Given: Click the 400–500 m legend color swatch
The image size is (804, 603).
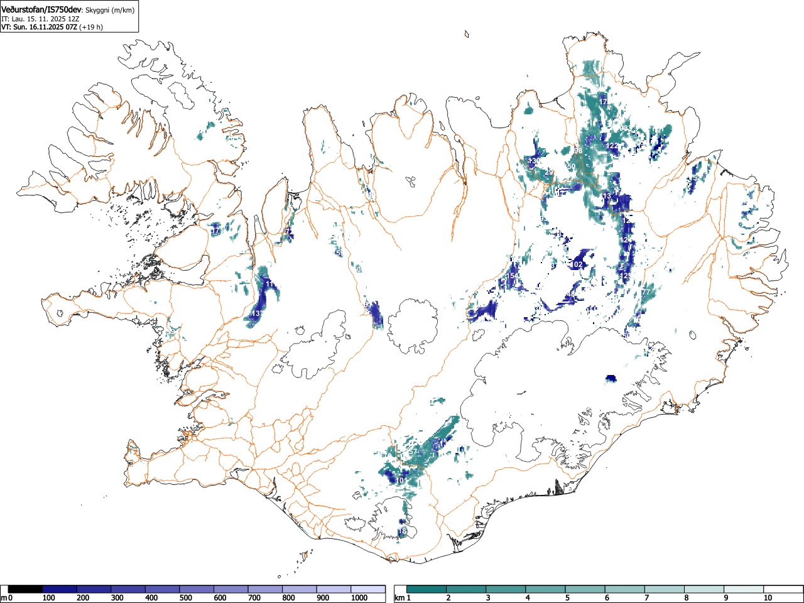Looking at the screenshot, I should point(163,589).
